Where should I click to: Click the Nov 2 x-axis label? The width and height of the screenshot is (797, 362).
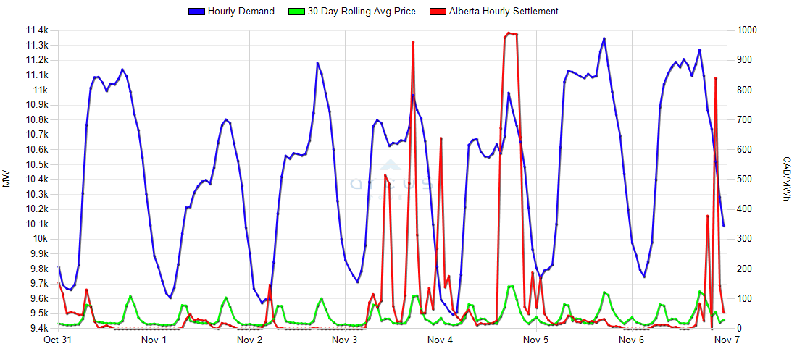click(x=249, y=340)
